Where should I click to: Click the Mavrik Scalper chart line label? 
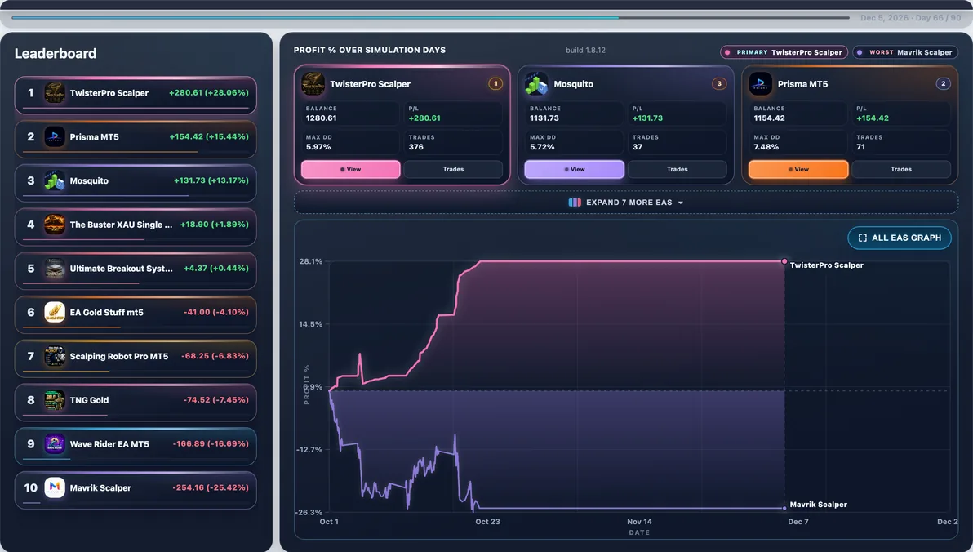click(x=819, y=505)
